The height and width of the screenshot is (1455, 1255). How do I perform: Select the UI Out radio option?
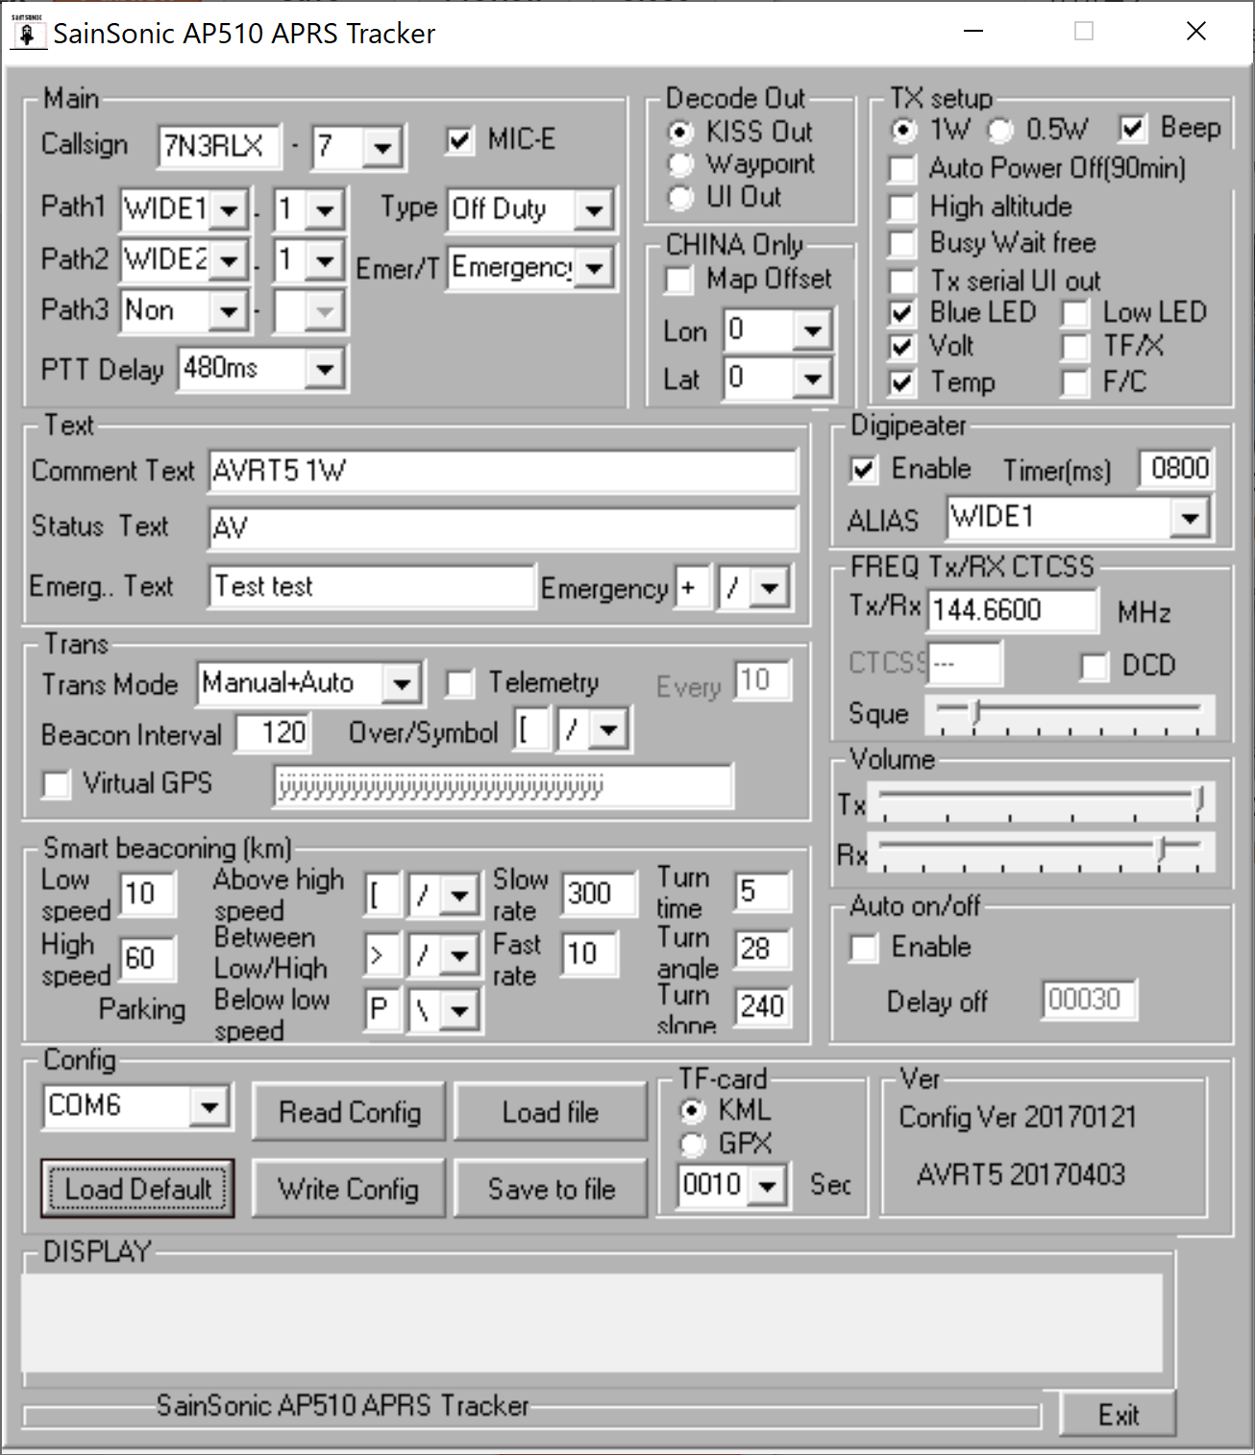(x=679, y=197)
